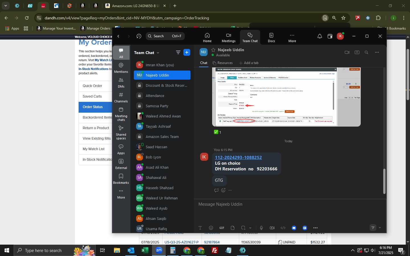410x256 pixels.
Task: Click the Zoom history clock icon
Action: tap(139, 36)
